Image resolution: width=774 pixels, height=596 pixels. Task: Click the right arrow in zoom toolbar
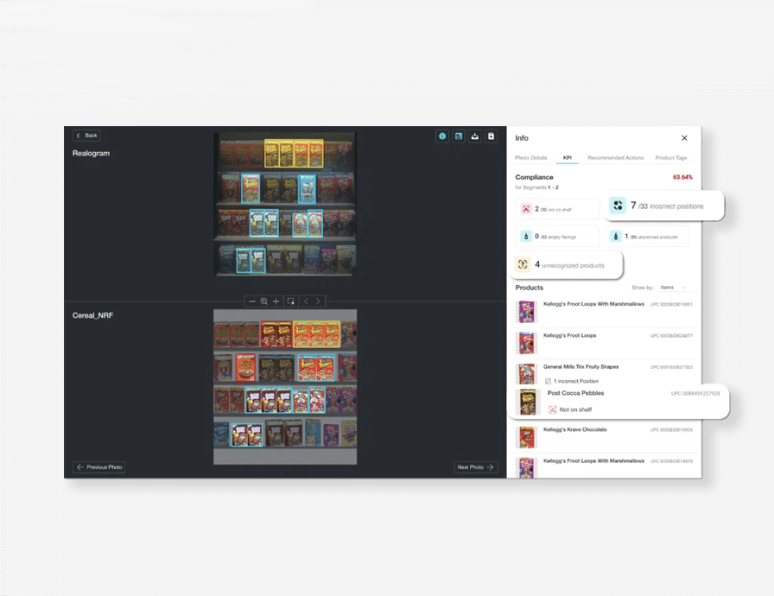(318, 301)
